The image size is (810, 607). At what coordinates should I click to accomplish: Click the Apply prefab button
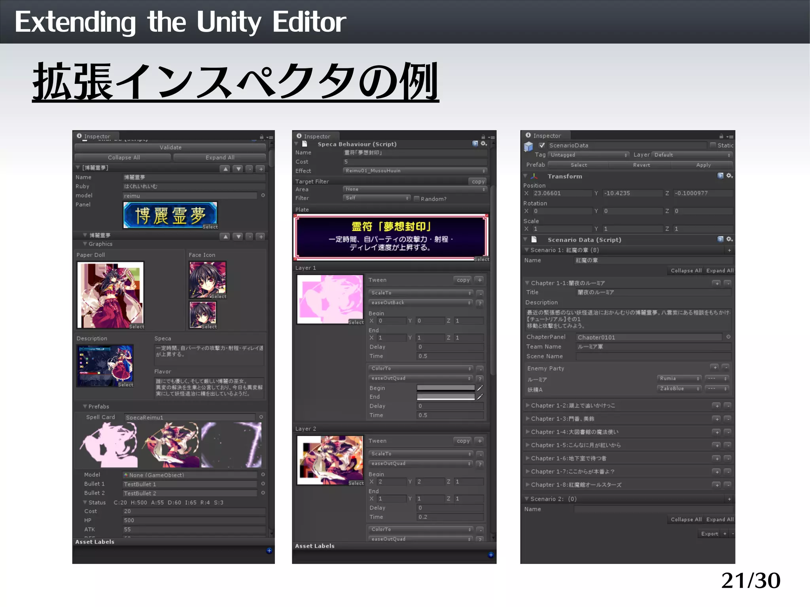(703, 165)
